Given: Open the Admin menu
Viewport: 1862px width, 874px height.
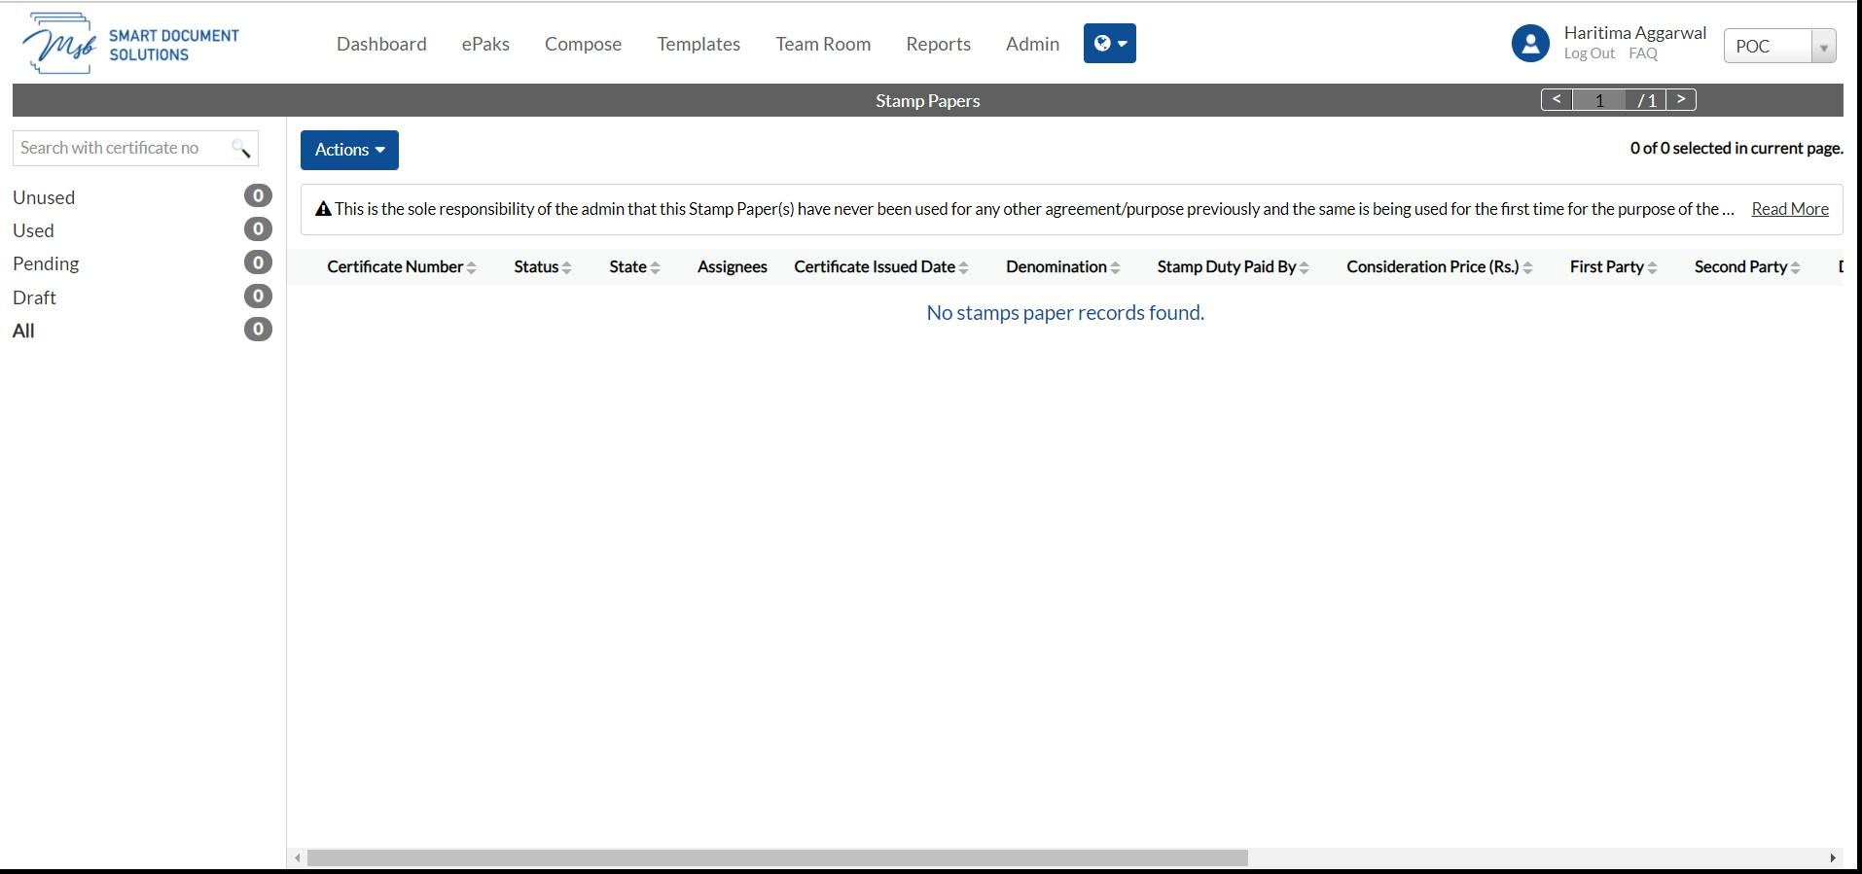Looking at the screenshot, I should [x=1032, y=44].
